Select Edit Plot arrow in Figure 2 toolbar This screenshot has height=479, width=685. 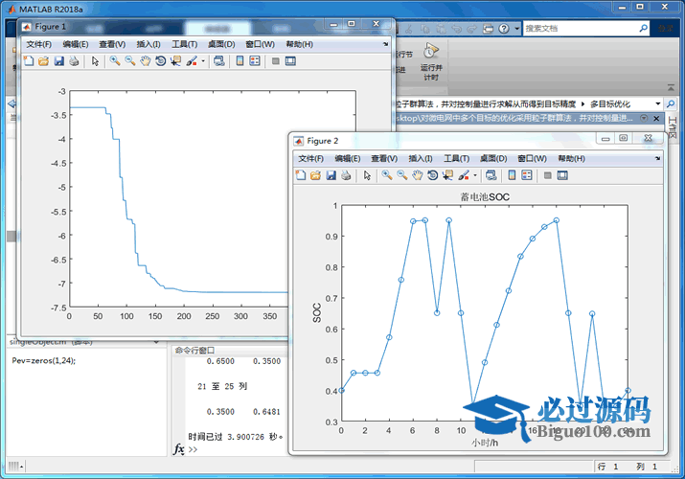[367, 175]
